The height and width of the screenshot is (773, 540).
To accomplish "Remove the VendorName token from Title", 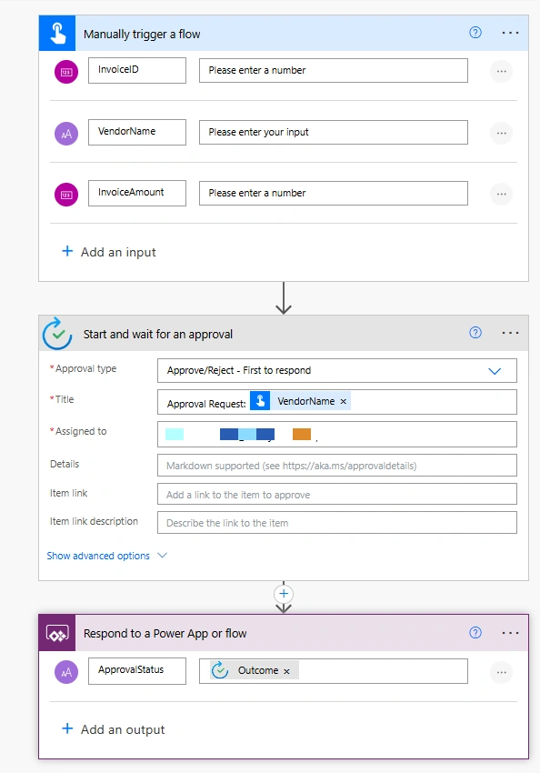I will [344, 402].
